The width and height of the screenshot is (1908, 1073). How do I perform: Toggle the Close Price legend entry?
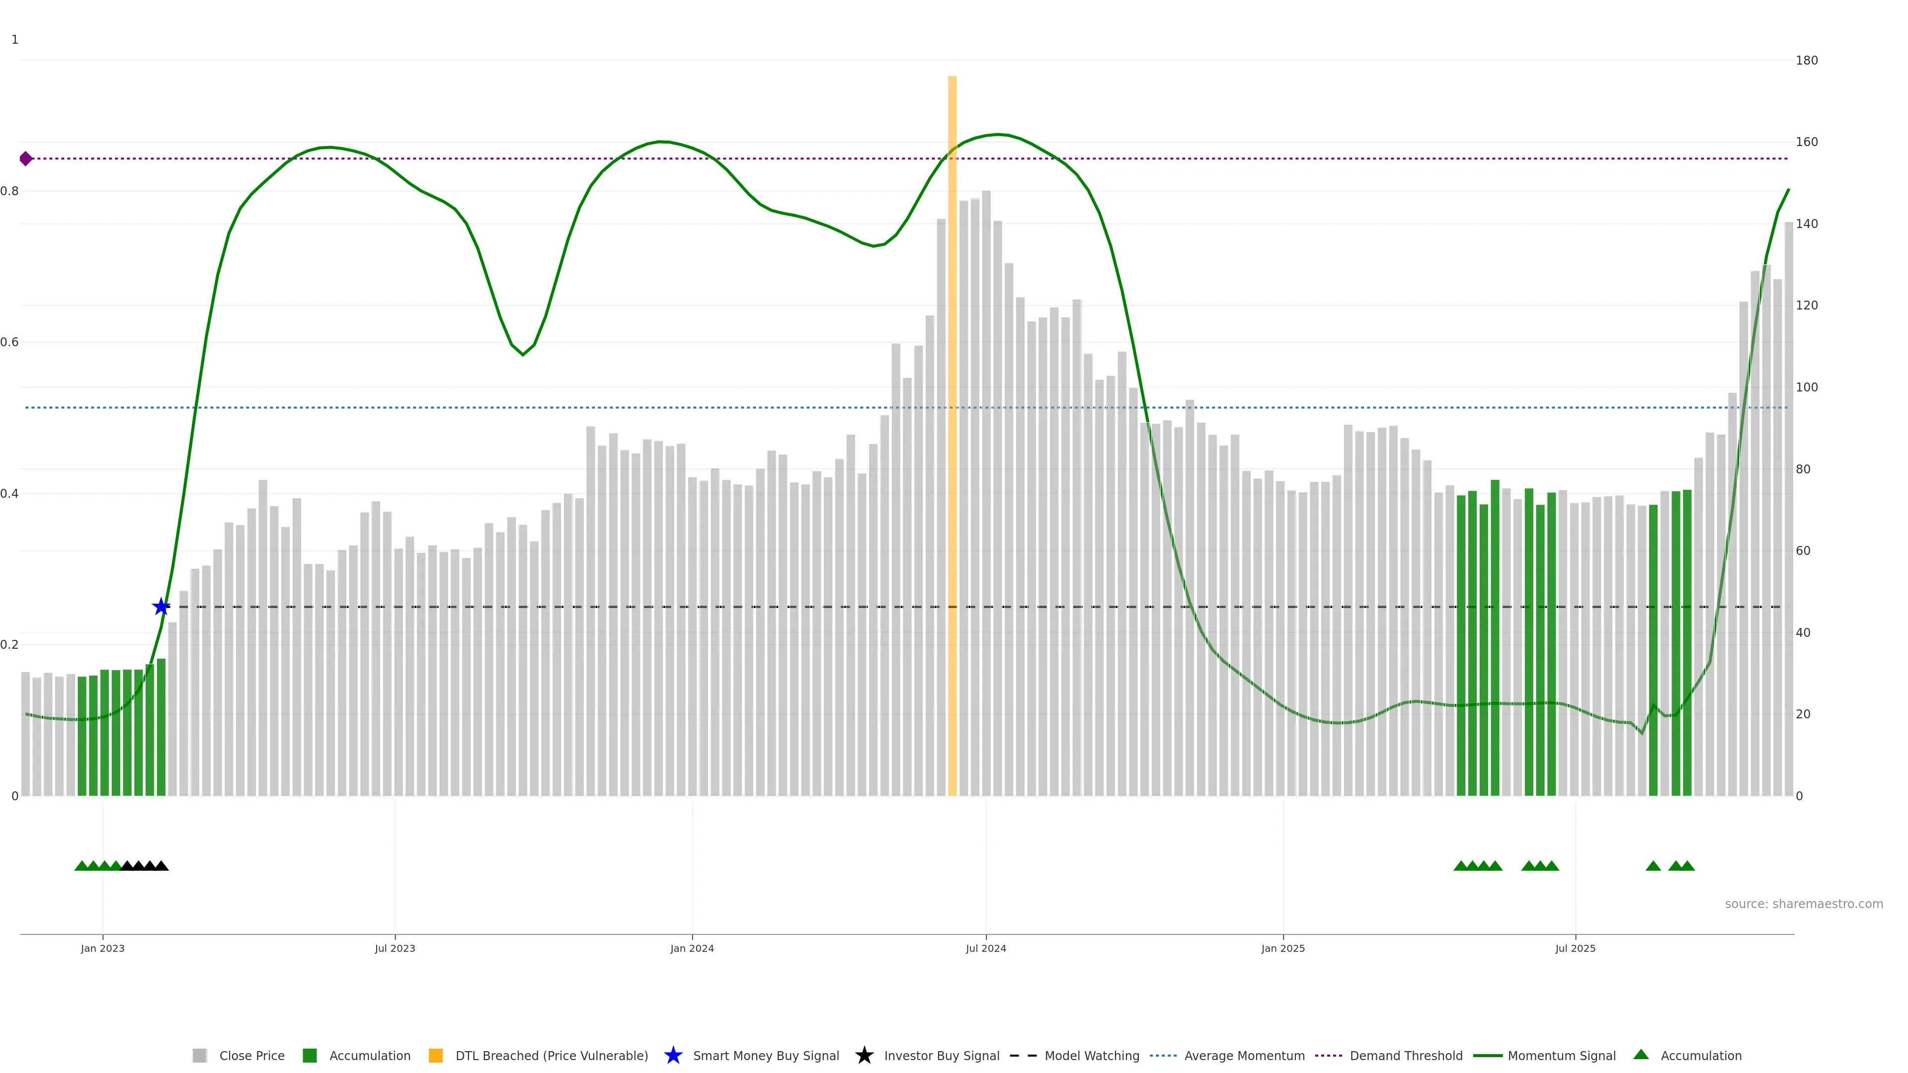click(251, 1055)
